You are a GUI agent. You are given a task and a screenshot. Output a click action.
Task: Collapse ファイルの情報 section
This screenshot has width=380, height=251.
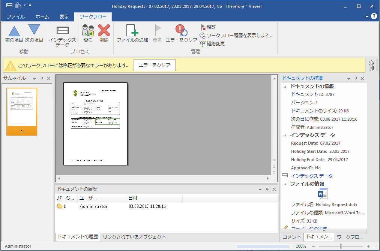(x=285, y=184)
